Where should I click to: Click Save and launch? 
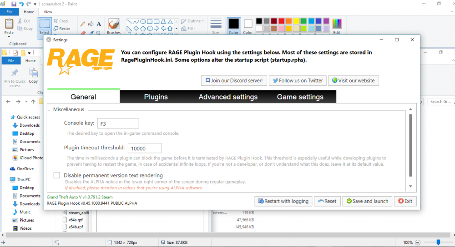367,201
